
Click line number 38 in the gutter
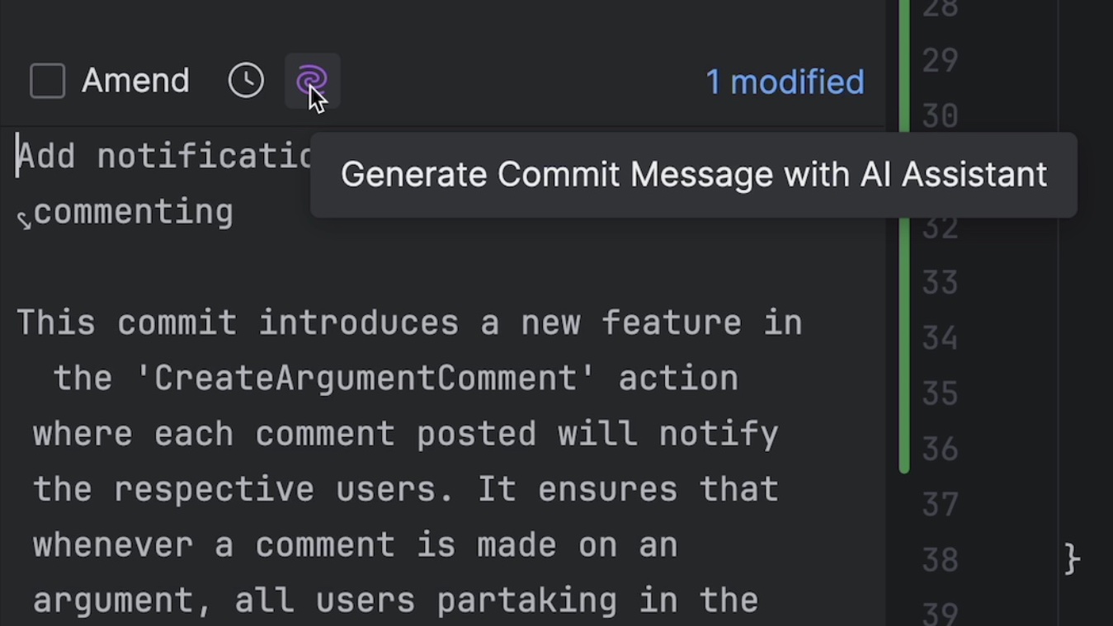(940, 560)
